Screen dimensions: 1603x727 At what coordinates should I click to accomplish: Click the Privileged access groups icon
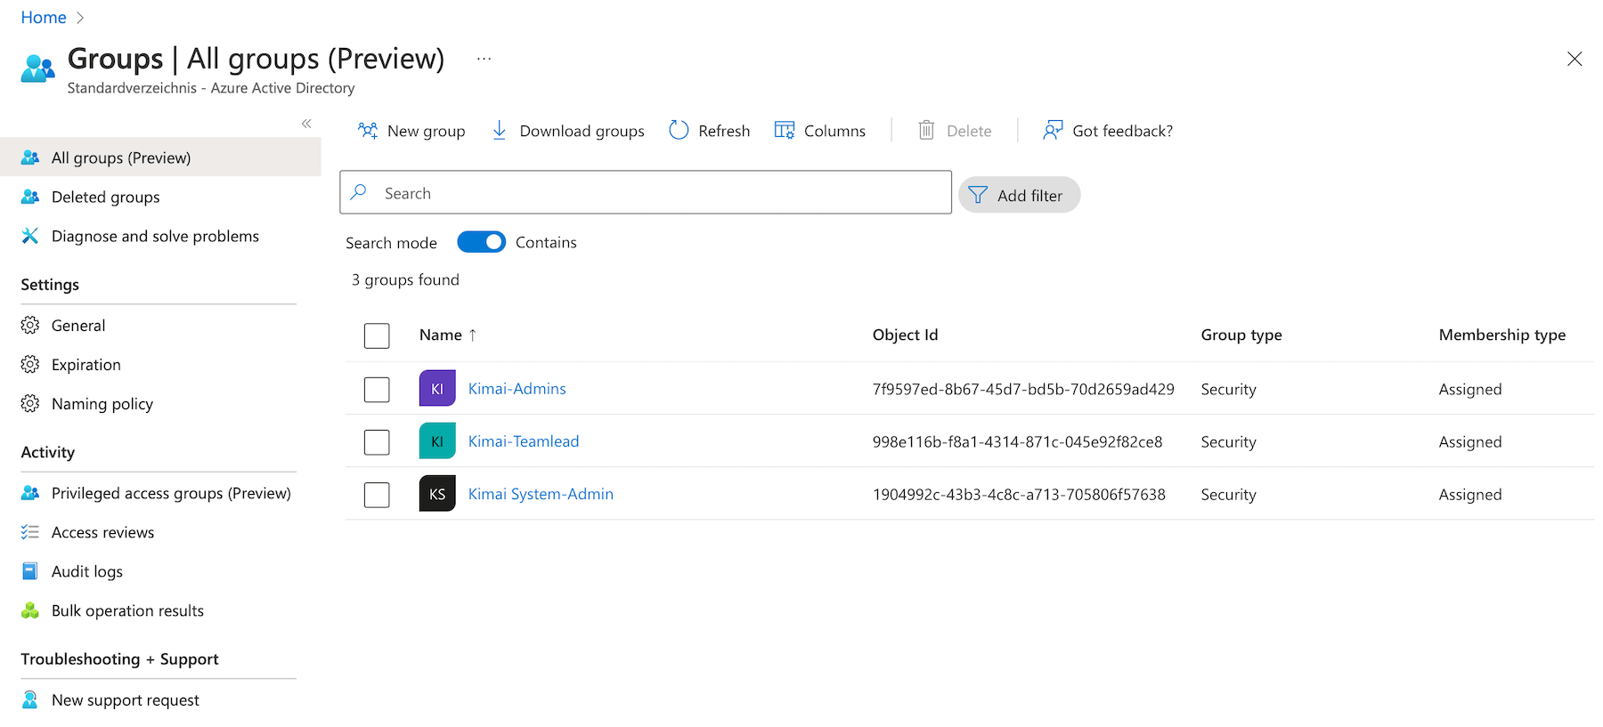point(30,493)
